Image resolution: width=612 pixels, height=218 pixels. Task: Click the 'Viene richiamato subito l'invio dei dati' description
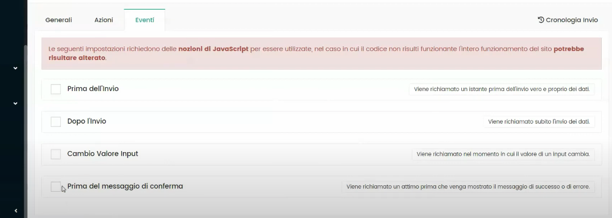[x=539, y=122]
